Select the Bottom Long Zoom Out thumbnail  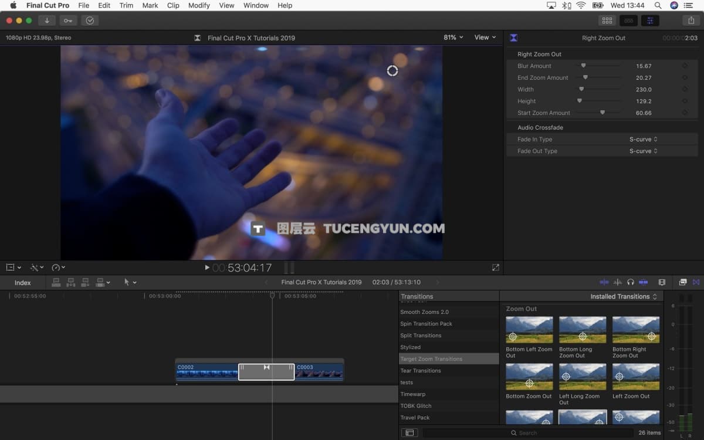pos(582,330)
